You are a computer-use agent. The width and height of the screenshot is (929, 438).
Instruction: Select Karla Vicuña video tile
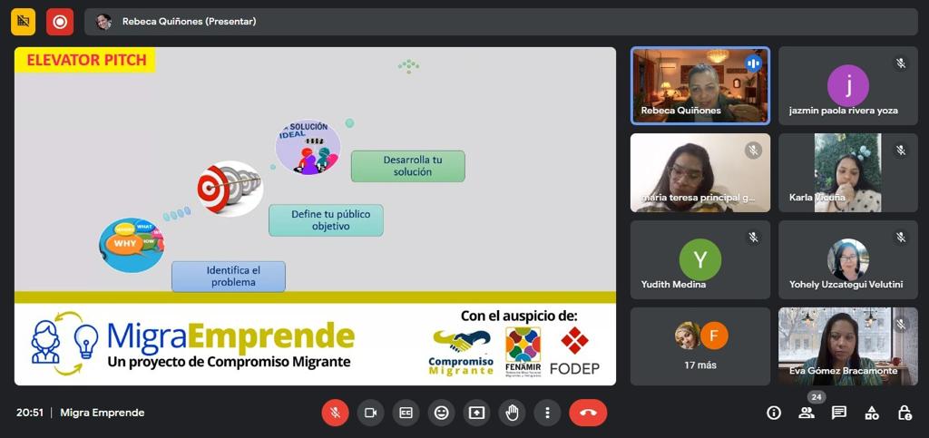pyautogui.click(x=848, y=173)
